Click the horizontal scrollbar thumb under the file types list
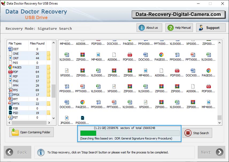 click(x=29, y=123)
